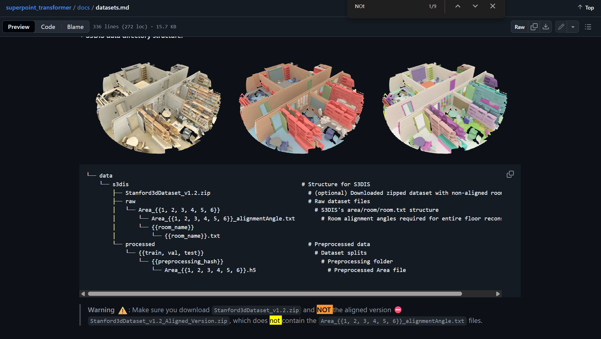Download the raw file
The height and width of the screenshot is (339, 601).
[546, 27]
